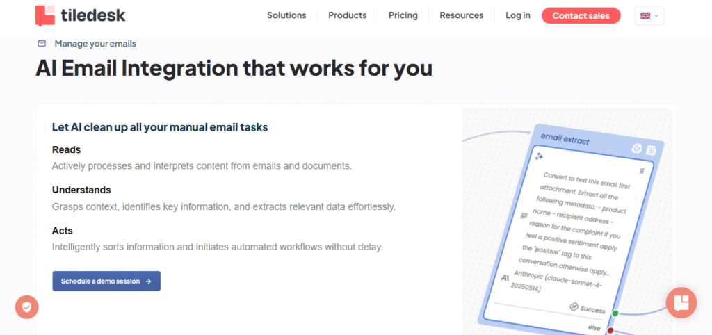Open the Resources menu
Viewport: 712px width, 335px height.
(461, 15)
